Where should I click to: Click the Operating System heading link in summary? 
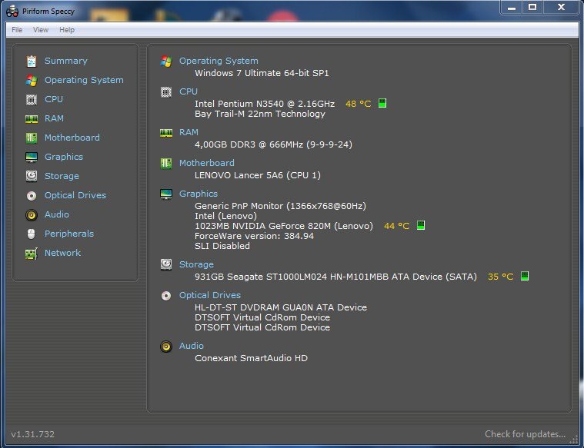(219, 61)
